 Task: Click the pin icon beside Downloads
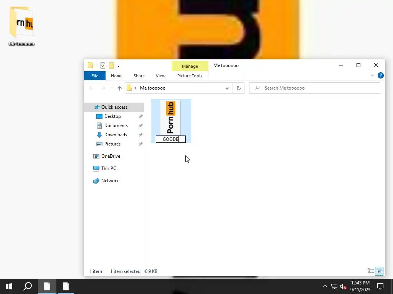click(141, 135)
